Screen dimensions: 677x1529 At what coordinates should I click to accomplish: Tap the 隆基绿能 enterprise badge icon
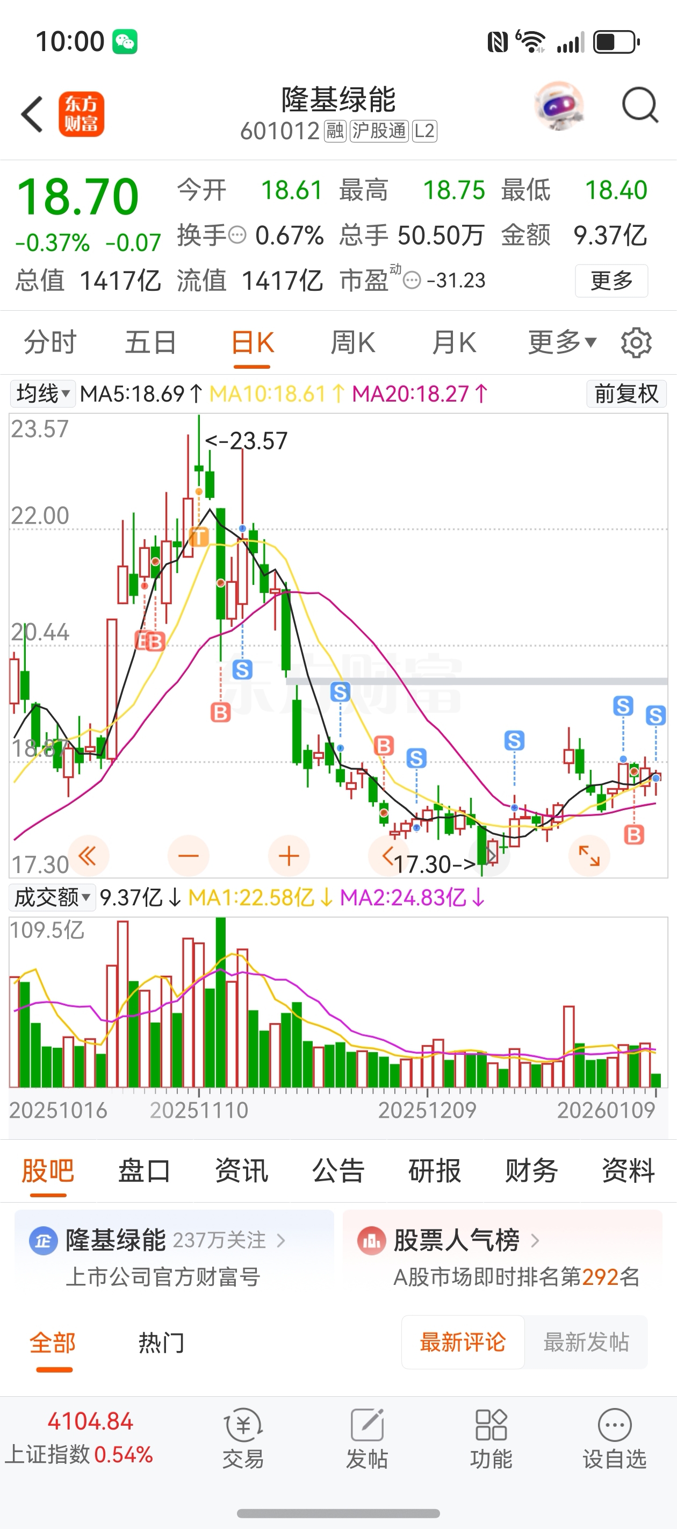click(x=44, y=1241)
